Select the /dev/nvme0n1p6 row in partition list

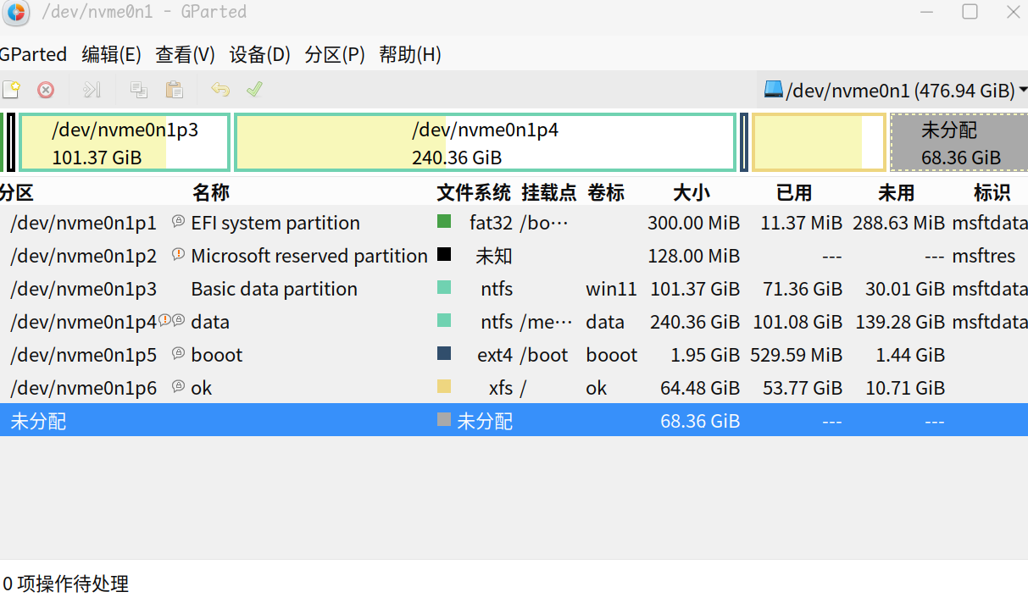[x=83, y=388]
